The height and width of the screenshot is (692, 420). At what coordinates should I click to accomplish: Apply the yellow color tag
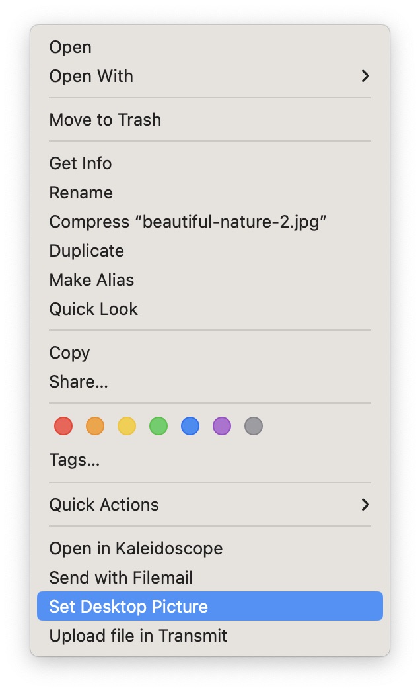click(x=127, y=426)
